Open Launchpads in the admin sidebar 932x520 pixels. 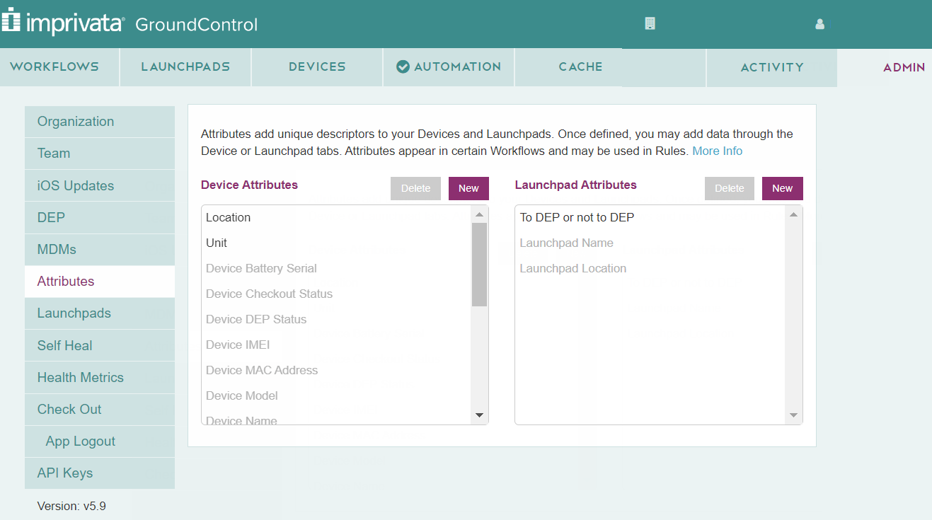100,313
